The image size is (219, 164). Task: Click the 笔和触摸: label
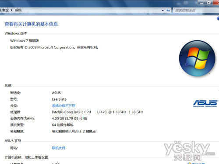(x=17, y=131)
